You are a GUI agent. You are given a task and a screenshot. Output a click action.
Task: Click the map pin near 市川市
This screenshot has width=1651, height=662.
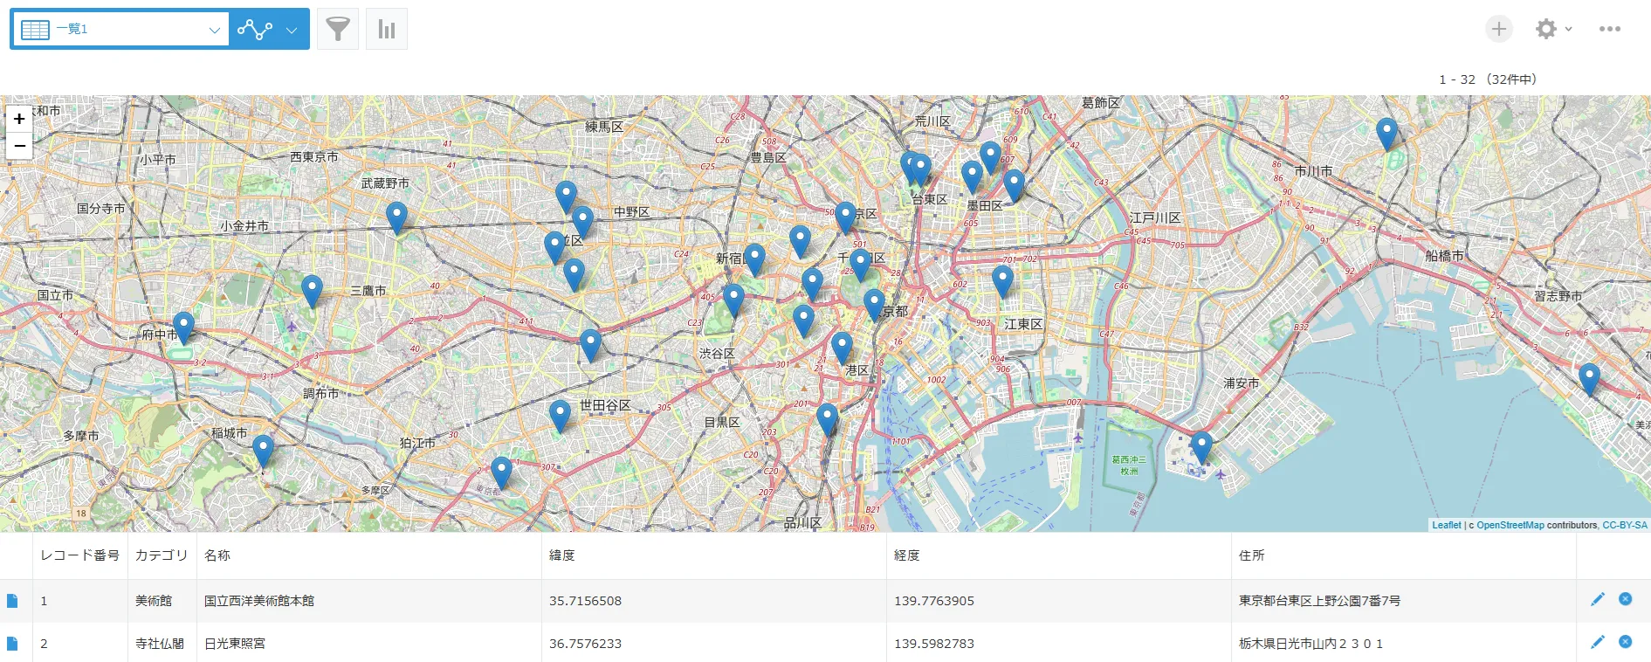pyautogui.click(x=1386, y=134)
